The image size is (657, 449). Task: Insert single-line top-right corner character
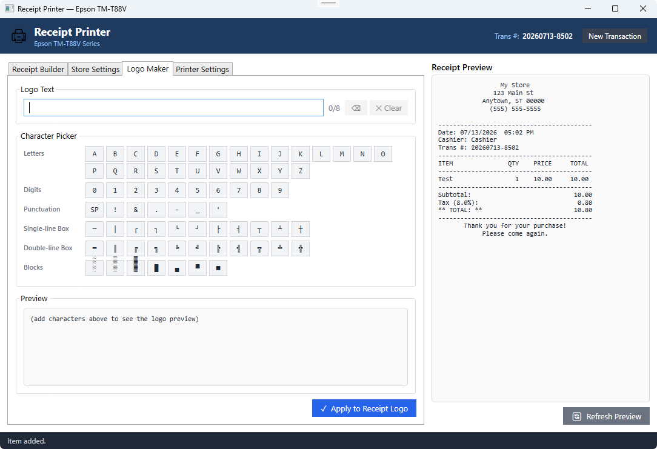tap(156, 229)
